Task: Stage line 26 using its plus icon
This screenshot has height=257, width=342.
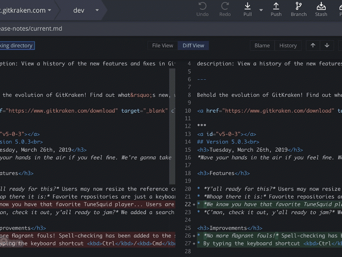Action: [x=194, y=236]
